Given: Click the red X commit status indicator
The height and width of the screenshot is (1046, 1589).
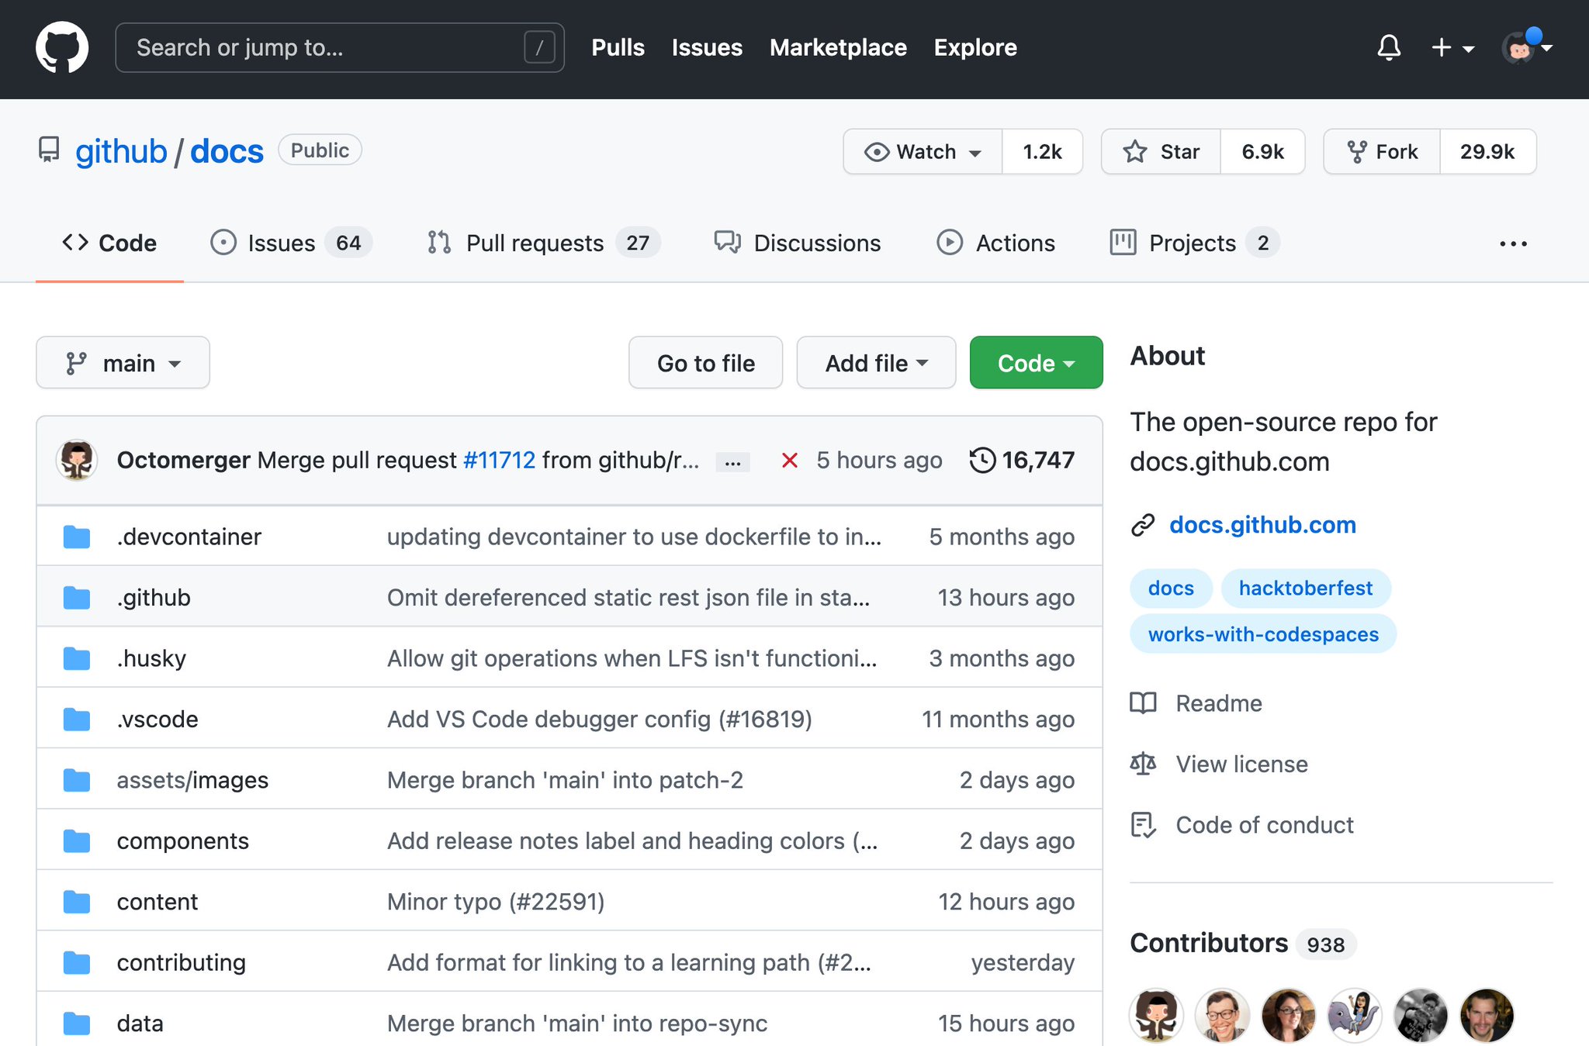Looking at the screenshot, I should pos(789,460).
